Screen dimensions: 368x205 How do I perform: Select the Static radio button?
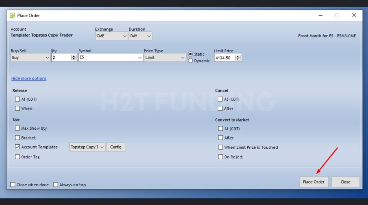point(190,54)
